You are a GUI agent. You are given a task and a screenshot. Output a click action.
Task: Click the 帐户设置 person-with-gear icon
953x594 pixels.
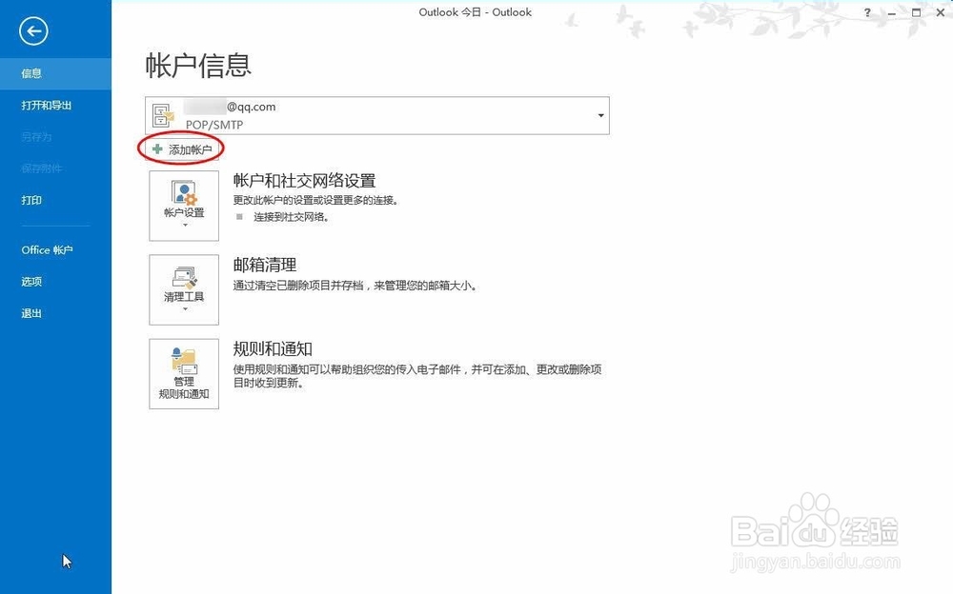click(x=184, y=193)
